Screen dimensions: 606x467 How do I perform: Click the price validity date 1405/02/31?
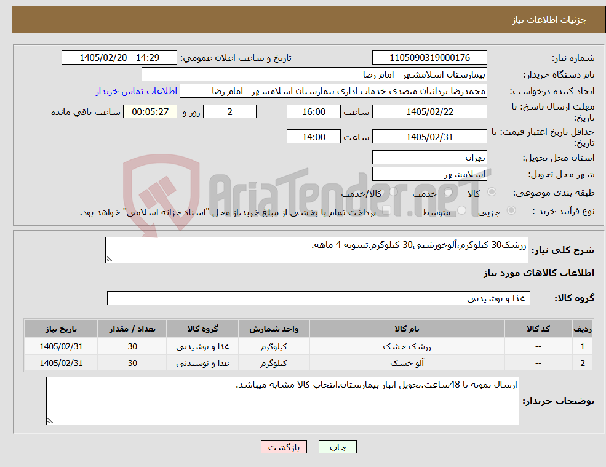point(429,137)
